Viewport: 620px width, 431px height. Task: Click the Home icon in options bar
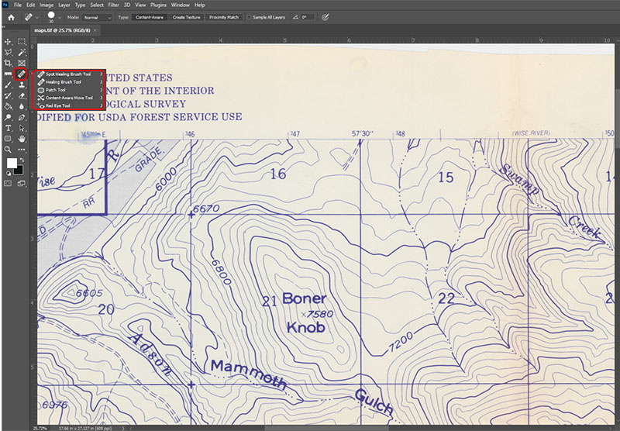click(9, 16)
